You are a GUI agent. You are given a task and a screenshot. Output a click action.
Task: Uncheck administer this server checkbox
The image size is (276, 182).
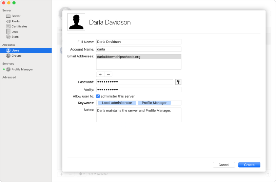click(98, 96)
